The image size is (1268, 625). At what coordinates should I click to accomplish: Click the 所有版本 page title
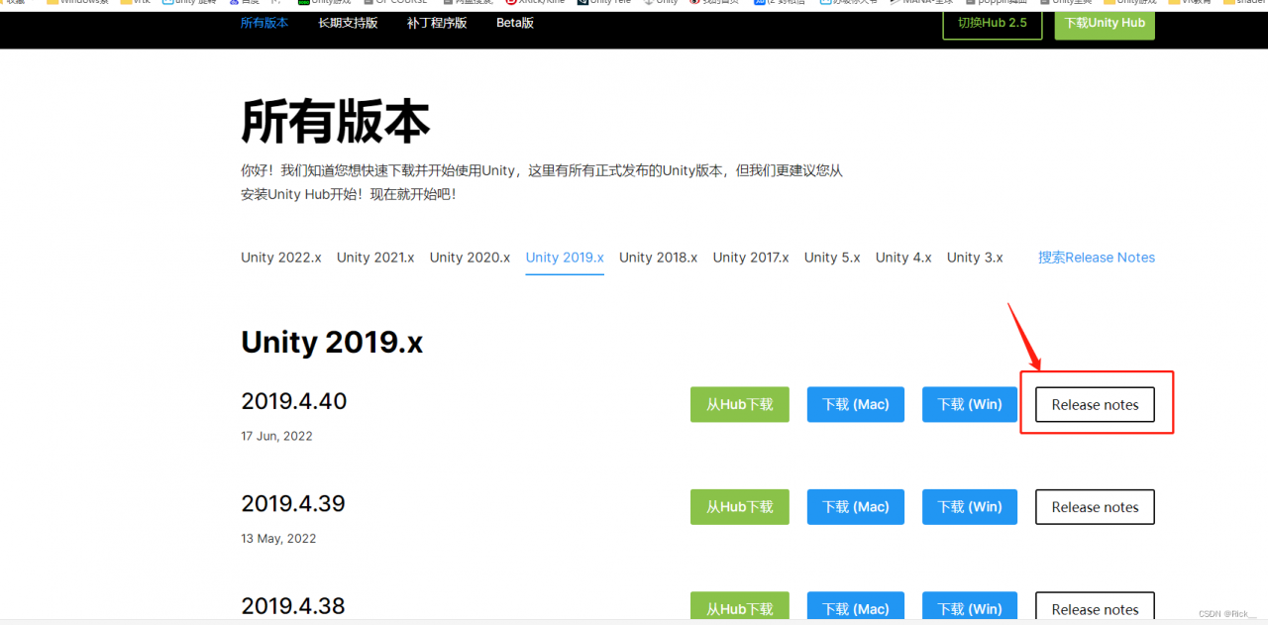[336, 123]
